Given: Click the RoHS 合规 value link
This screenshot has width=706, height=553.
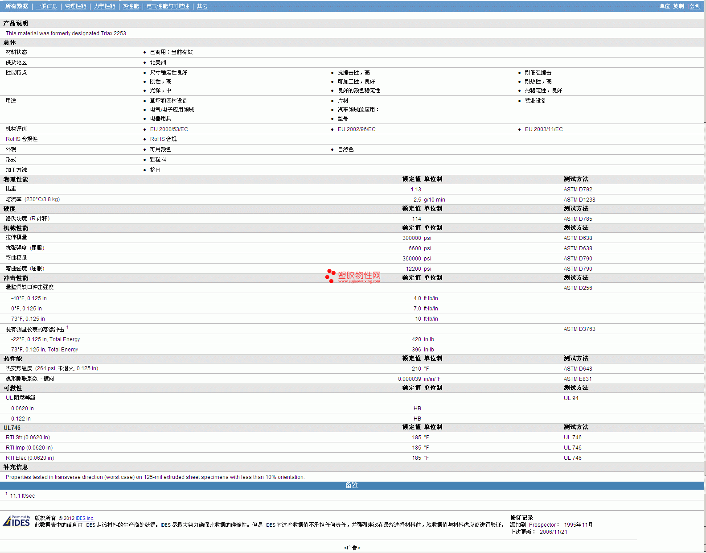Looking at the screenshot, I should pyautogui.click(x=163, y=139).
